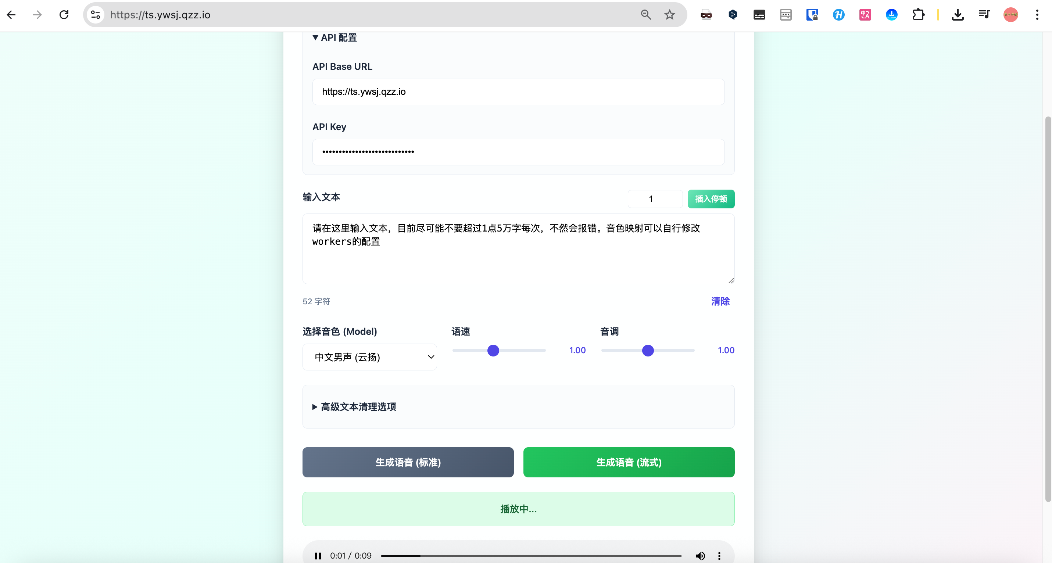Open Chrome three-dot menu
This screenshot has width=1052, height=563.
pyautogui.click(x=1037, y=15)
